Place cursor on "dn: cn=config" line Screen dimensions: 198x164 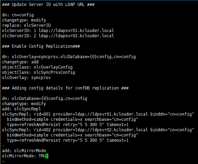click(18, 15)
